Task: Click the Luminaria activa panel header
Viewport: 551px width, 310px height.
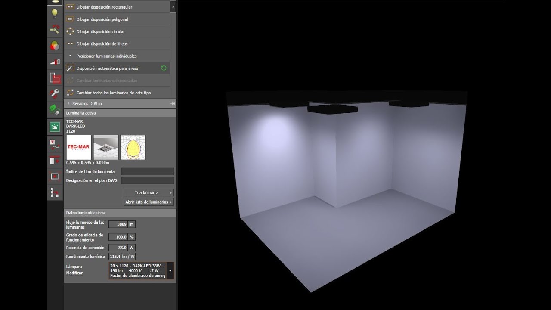Action: pos(120,113)
